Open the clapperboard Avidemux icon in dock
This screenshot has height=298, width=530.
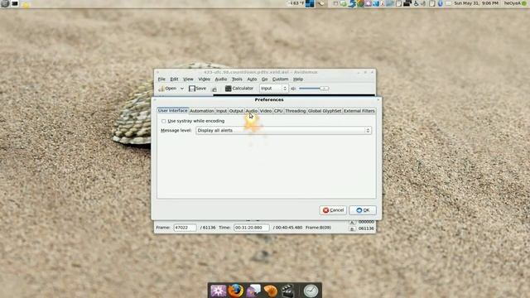(x=287, y=291)
